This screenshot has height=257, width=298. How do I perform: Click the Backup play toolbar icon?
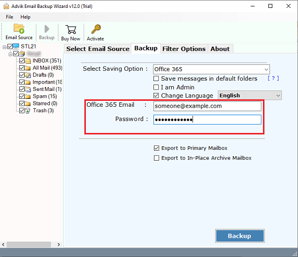tap(47, 29)
